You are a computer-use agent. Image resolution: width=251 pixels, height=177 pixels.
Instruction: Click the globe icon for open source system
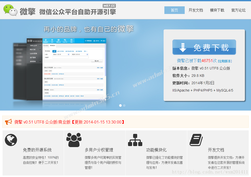(x=11, y=140)
